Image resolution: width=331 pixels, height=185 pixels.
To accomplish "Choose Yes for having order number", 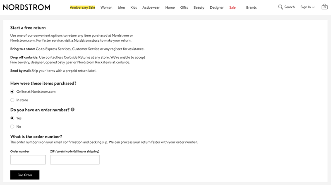I will [12, 118].
